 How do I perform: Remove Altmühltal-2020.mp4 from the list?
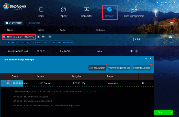pyautogui.click(x=137, y=51)
